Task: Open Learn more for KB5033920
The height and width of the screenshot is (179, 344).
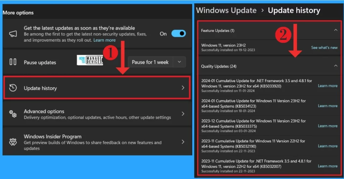Action: pyautogui.click(x=328, y=86)
